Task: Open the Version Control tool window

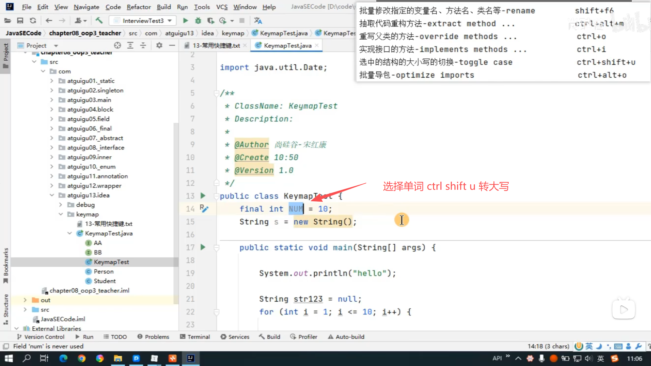Action: tap(41, 337)
